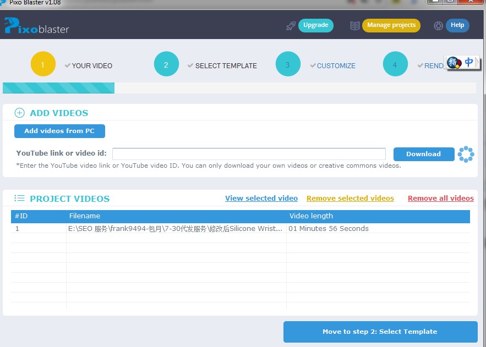Focus the YouTube link or video id field
Viewport: 486px width, 347px height.
249,154
